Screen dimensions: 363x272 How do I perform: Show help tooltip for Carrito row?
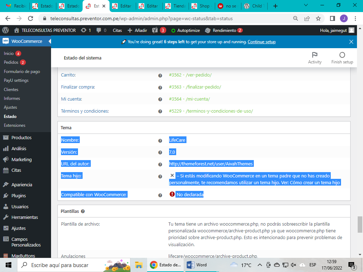pos(160,76)
